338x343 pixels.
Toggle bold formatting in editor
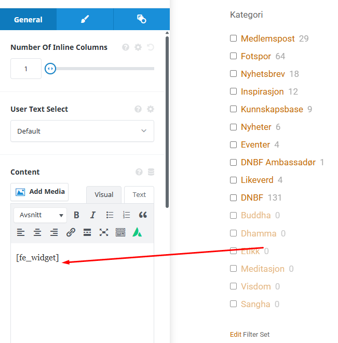pyautogui.click(x=76, y=215)
